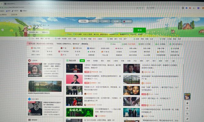This screenshot has width=204, height=122.
Task: Click the 卫士 category with house icon
Action: click(31, 38)
